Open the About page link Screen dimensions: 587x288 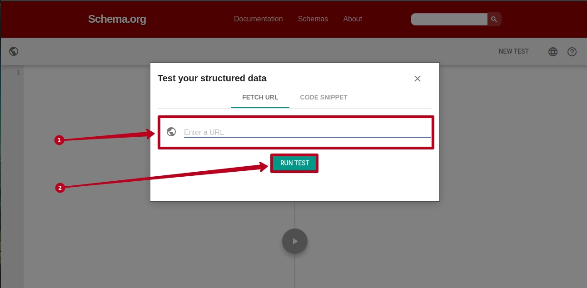coord(353,19)
